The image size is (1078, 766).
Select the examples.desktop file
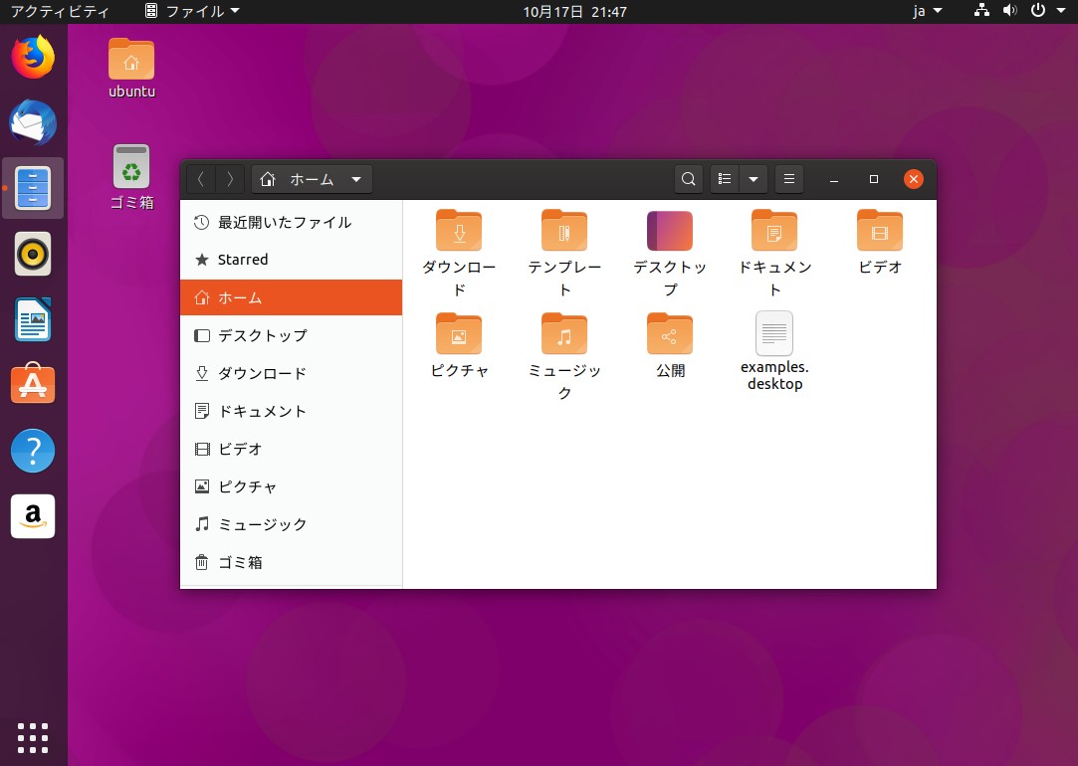pyautogui.click(x=774, y=333)
